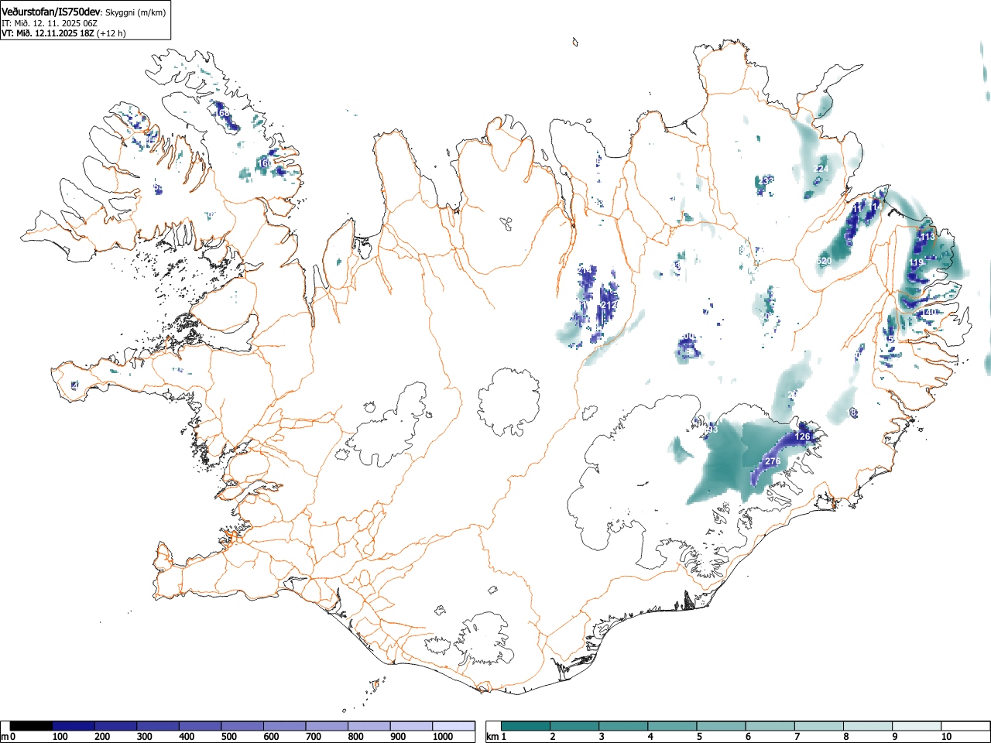The width and height of the screenshot is (991, 743).
Task: Click the 300–400 m legend color segment
Action: [x=158, y=726]
